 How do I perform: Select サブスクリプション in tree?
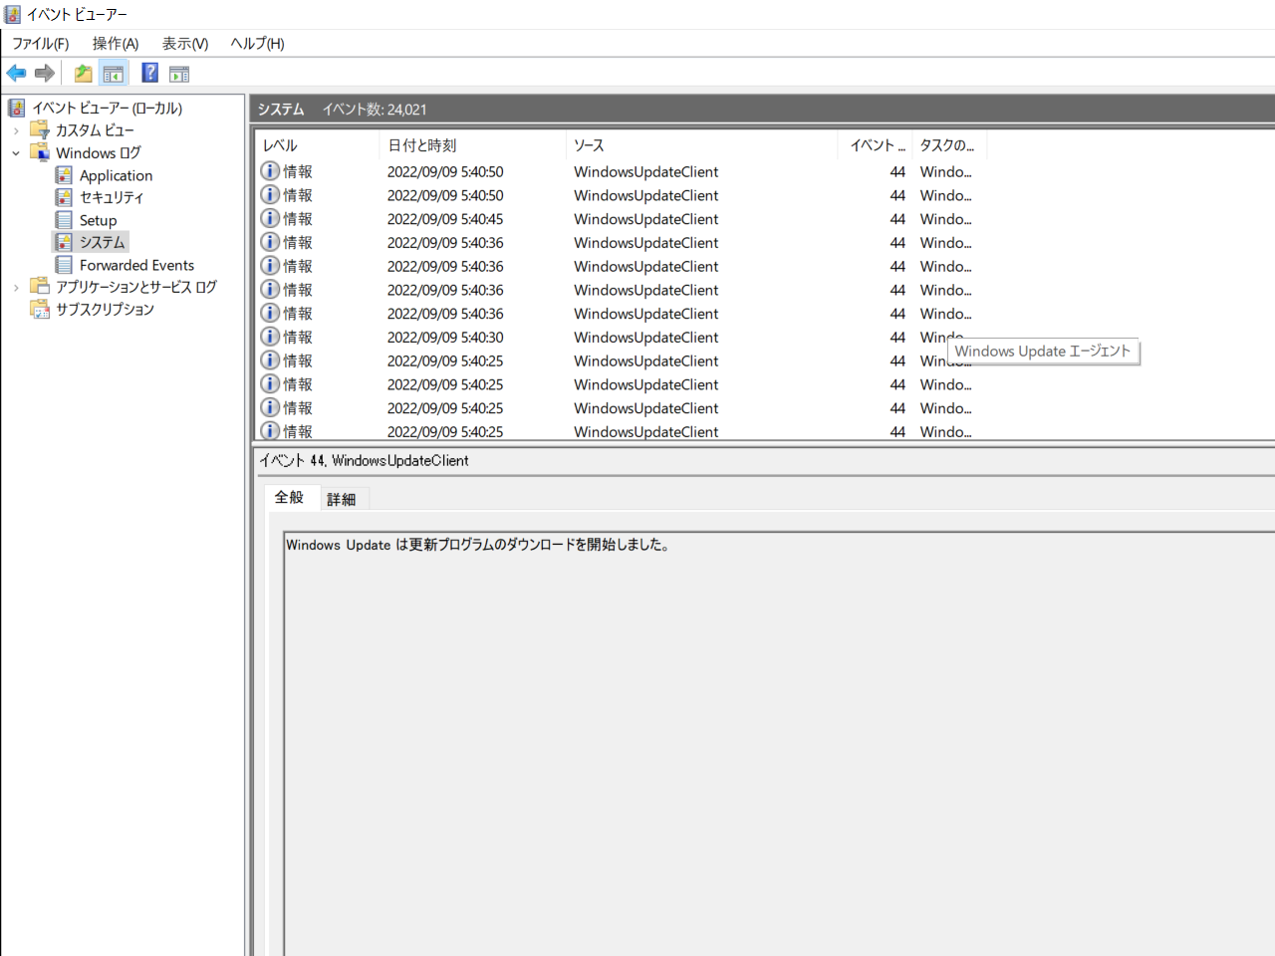click(105, 309)
